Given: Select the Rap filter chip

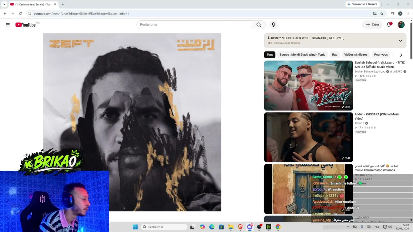Looking at the screenshot, I should coord(335,55).
